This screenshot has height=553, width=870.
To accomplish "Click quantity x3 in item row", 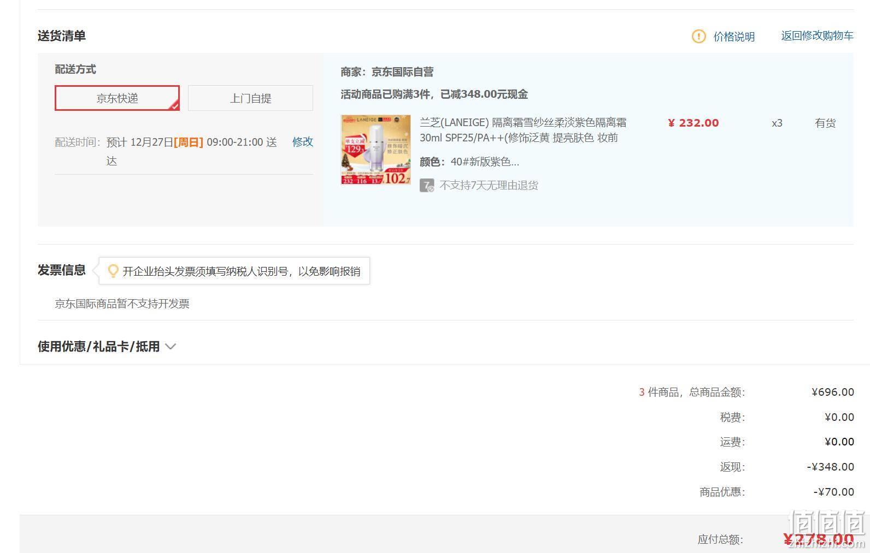I will point(777,123).
